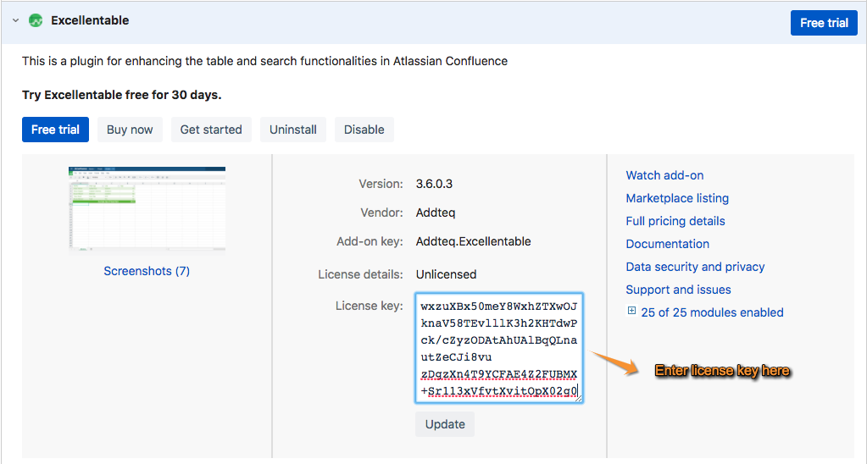This screenshot has height=464, width=867.
Task: Click inside the License key text area
Action: tap(498, 348)
